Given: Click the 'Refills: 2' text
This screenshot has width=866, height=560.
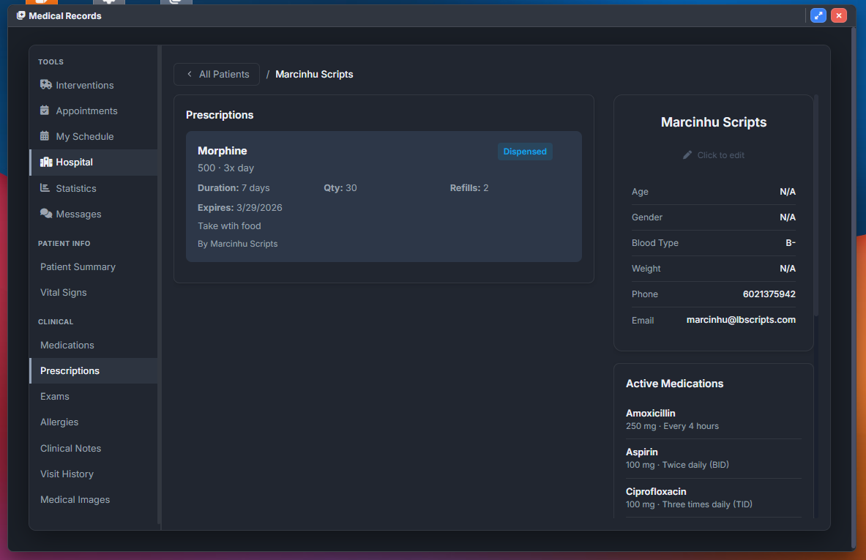Looking at the screenshot, I should pos(469,188).
